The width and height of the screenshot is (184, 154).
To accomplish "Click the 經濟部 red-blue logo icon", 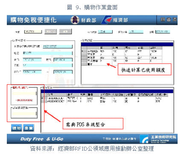I will click(x=107, y=20).
